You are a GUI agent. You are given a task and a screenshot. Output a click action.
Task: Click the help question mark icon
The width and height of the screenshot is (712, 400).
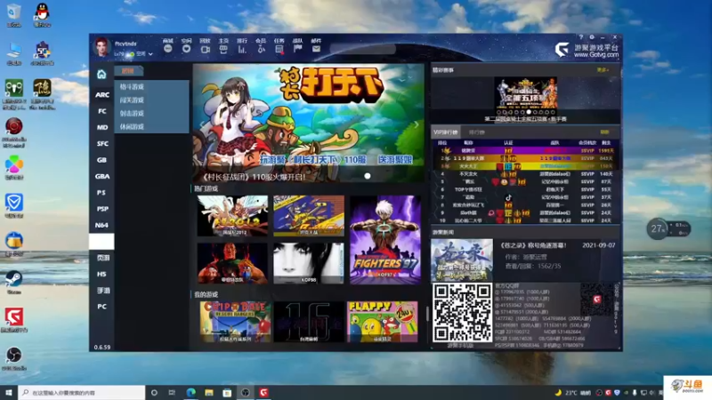point(581,37)
